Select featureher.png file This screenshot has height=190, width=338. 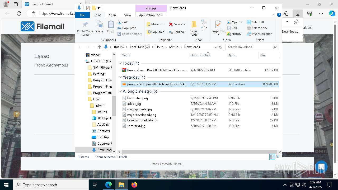200,98
